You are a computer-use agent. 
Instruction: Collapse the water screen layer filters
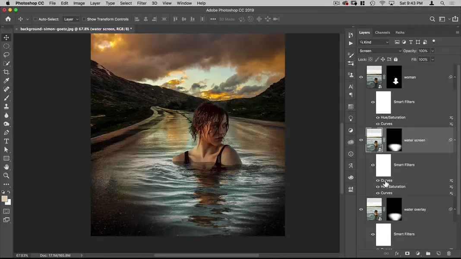[x=455, y=140]
